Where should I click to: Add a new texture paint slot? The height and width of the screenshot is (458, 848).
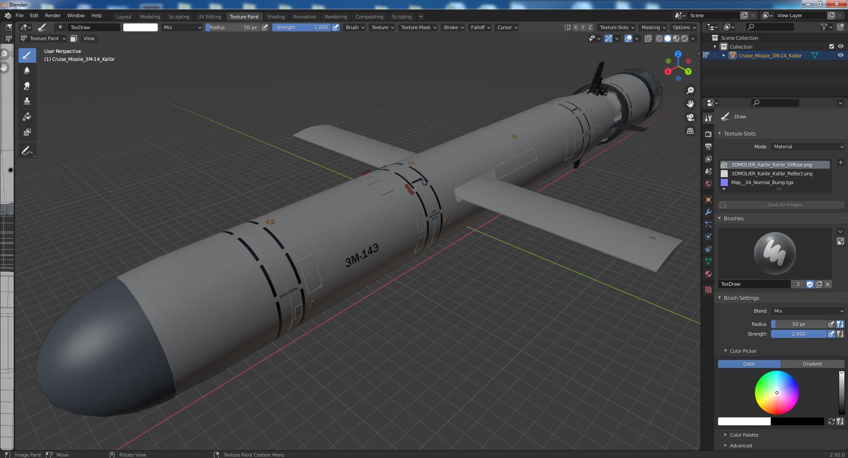coord(840,163)
